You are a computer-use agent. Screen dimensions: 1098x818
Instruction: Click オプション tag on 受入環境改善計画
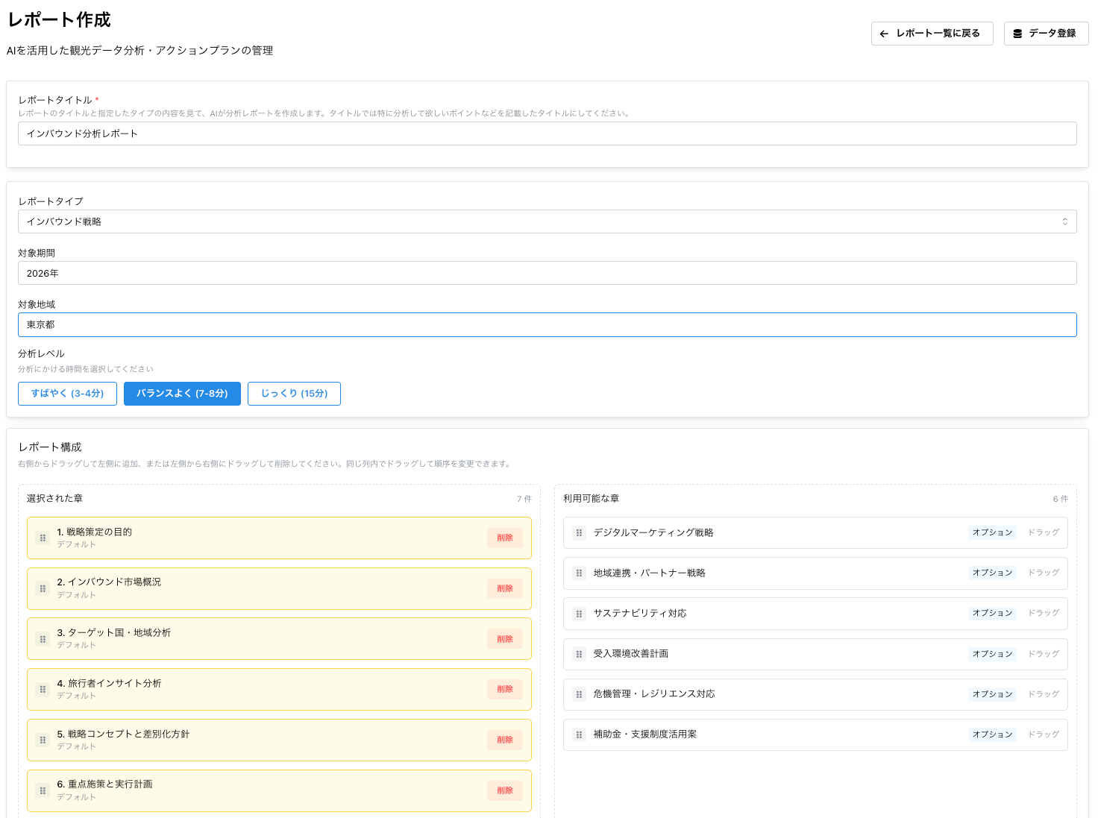tap(992, 654)
